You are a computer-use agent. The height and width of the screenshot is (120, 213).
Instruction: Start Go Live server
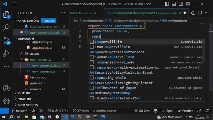coord(142,111)
